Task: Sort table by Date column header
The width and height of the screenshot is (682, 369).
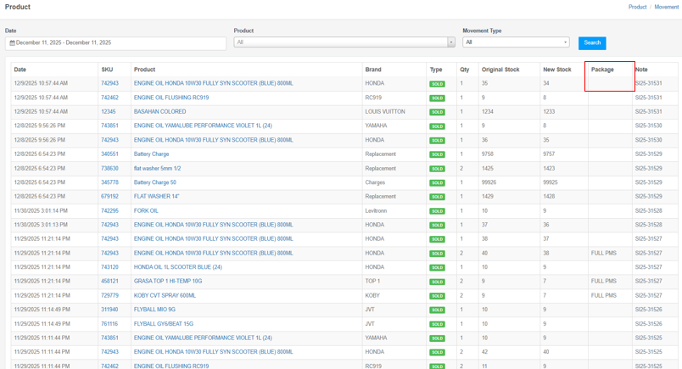Action: [x=20, y=70]
